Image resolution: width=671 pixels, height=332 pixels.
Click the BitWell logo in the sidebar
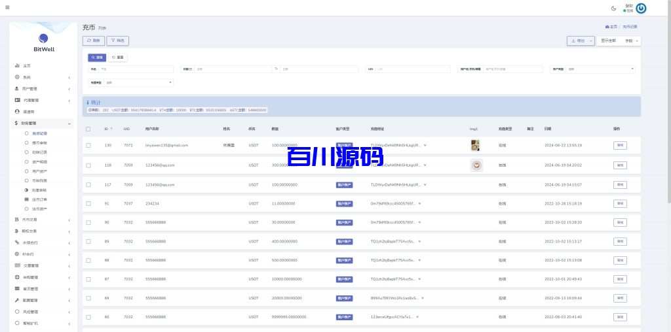[x=44, y=42]
